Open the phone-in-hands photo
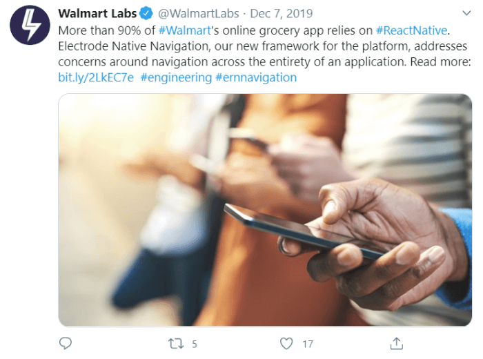483x359 pixels. point(265,210)
